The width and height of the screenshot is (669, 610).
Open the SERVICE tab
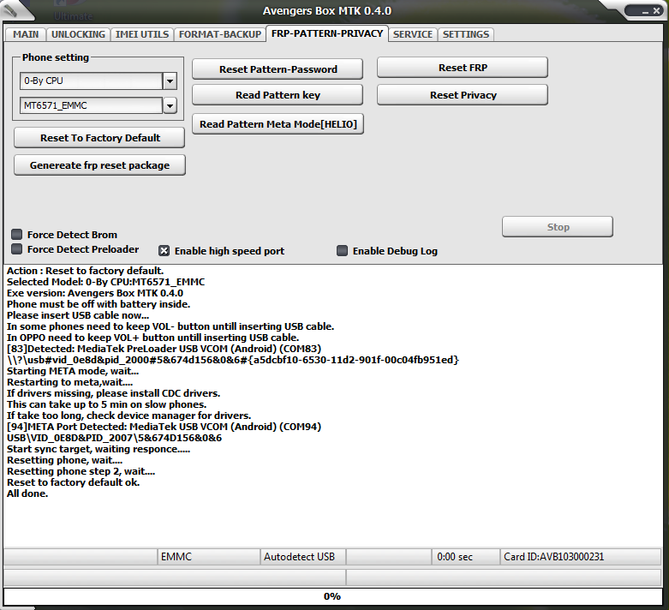(x=413, y=34)
